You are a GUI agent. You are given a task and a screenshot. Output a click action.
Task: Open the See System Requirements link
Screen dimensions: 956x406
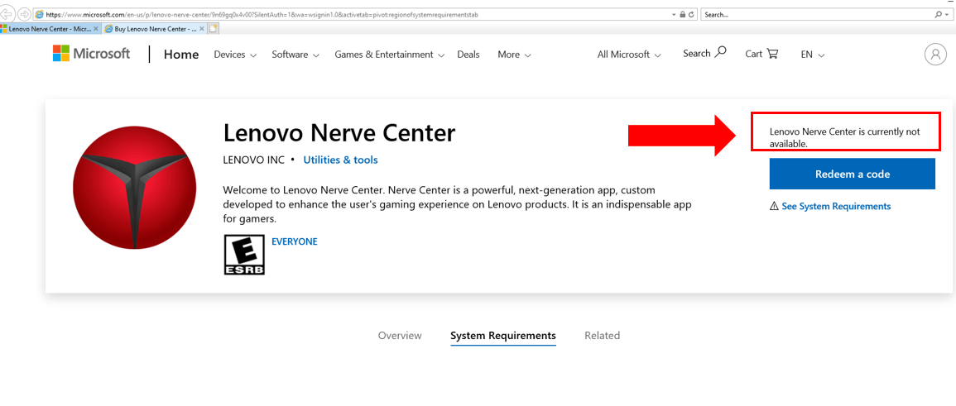pos(836,207)
